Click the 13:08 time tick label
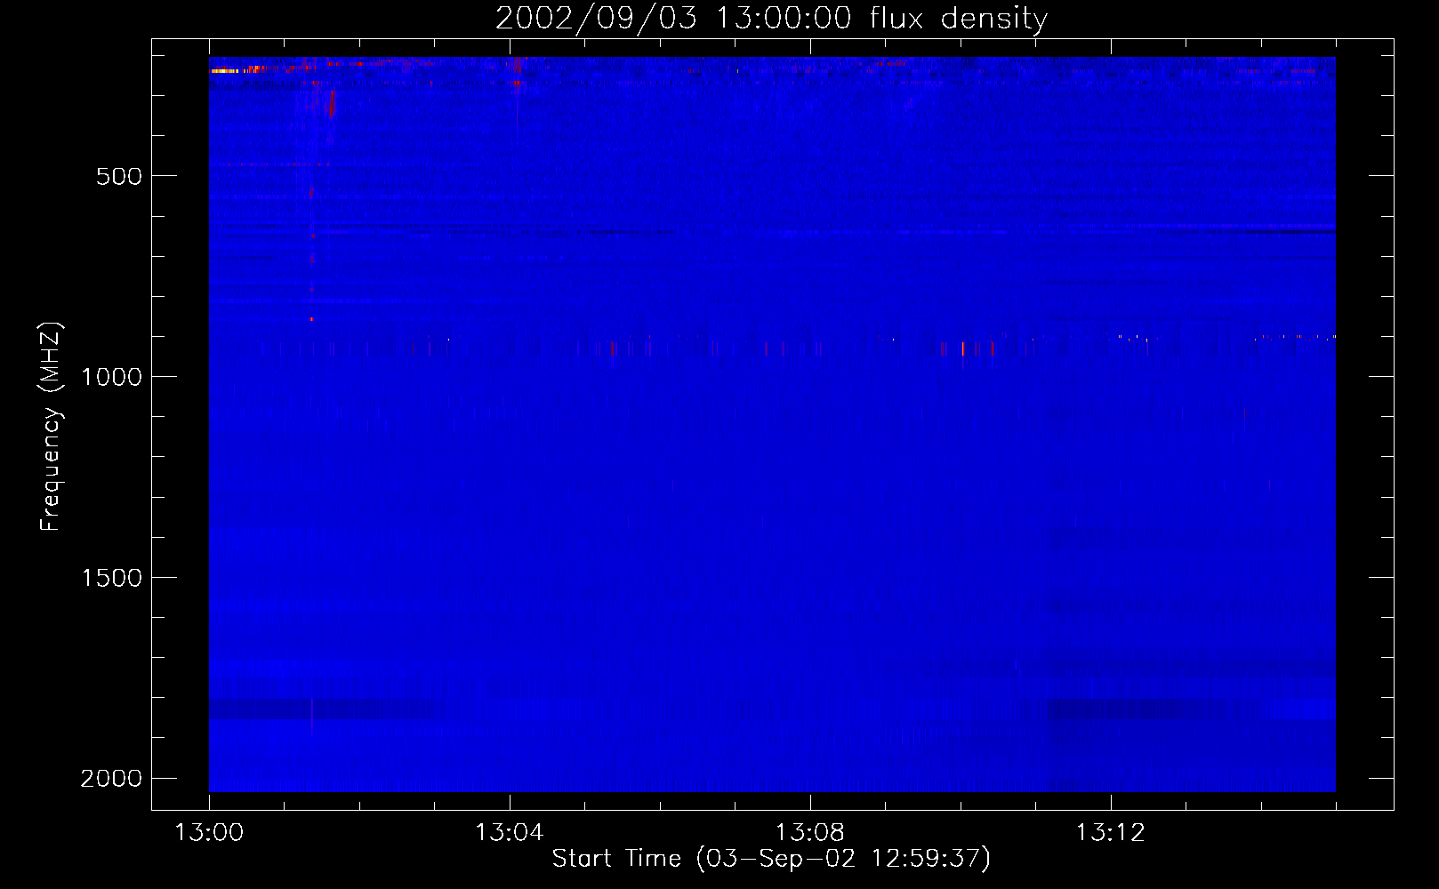The width and height of the screenshot is (1439, 889). click(810, 833)
